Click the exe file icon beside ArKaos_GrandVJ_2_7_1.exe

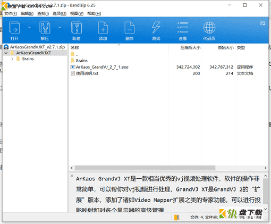(x=73, y=67)
